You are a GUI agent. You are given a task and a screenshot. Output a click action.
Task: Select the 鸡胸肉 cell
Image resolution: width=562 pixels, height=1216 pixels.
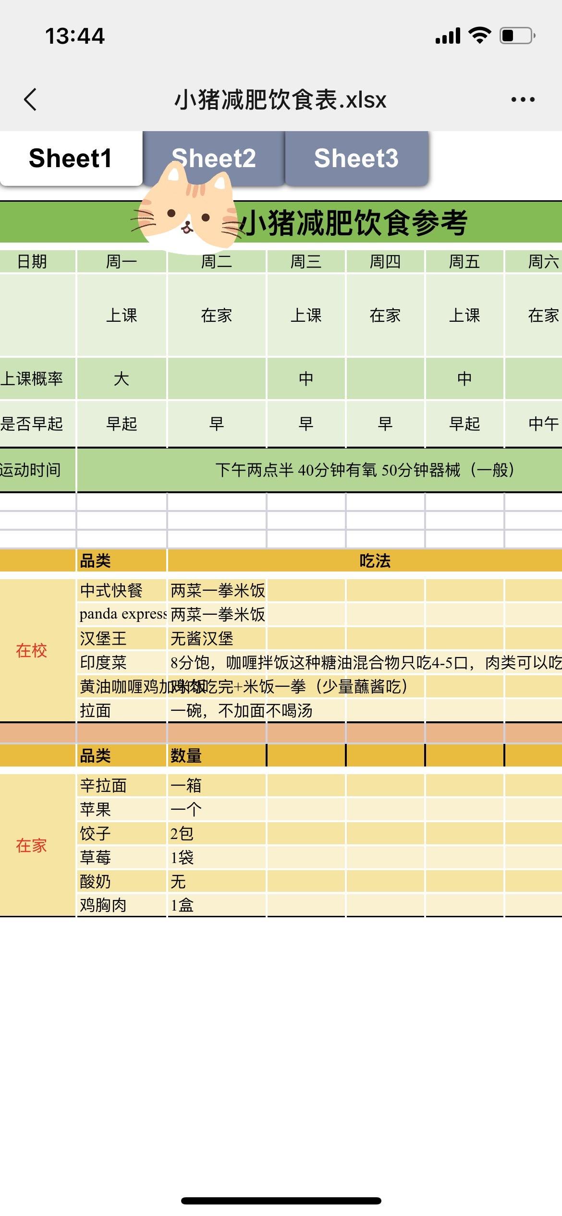pos(122,905)
